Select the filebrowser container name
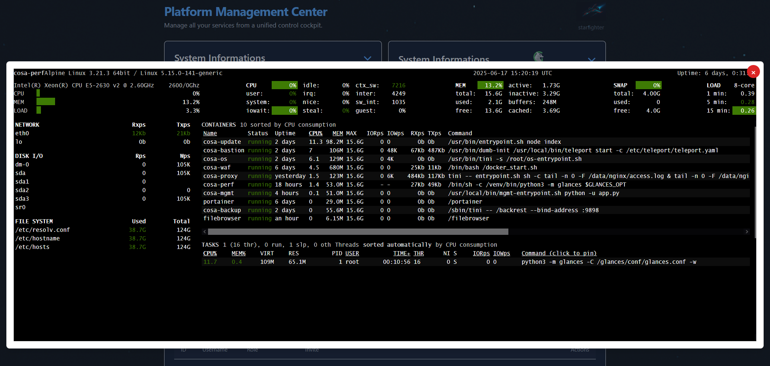770x366 pixels. [x=222, y=218]
